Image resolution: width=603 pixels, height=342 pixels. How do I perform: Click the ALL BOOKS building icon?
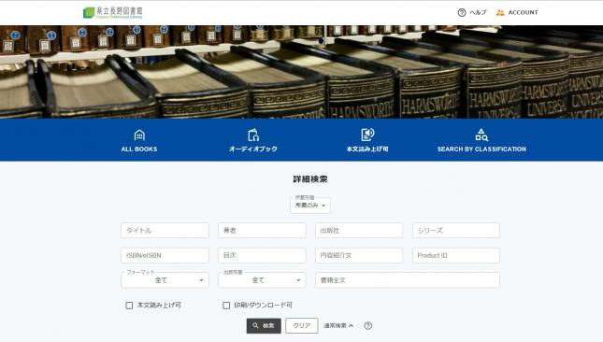pyautogui.click(x=139, y=135)
